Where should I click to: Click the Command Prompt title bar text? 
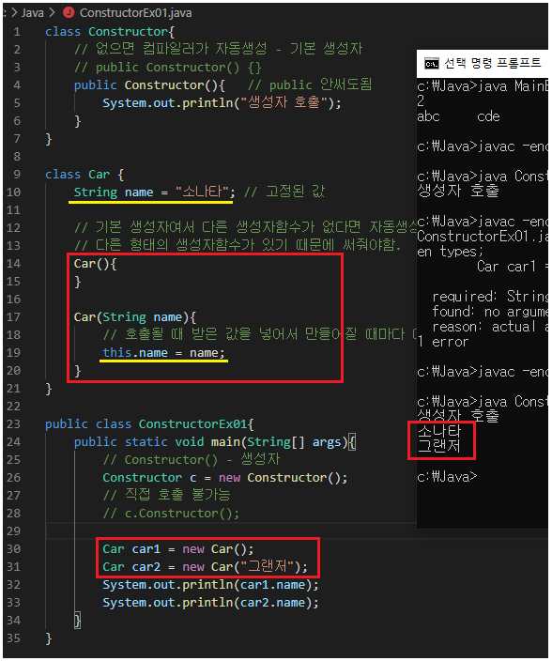(x=493, y=63)
